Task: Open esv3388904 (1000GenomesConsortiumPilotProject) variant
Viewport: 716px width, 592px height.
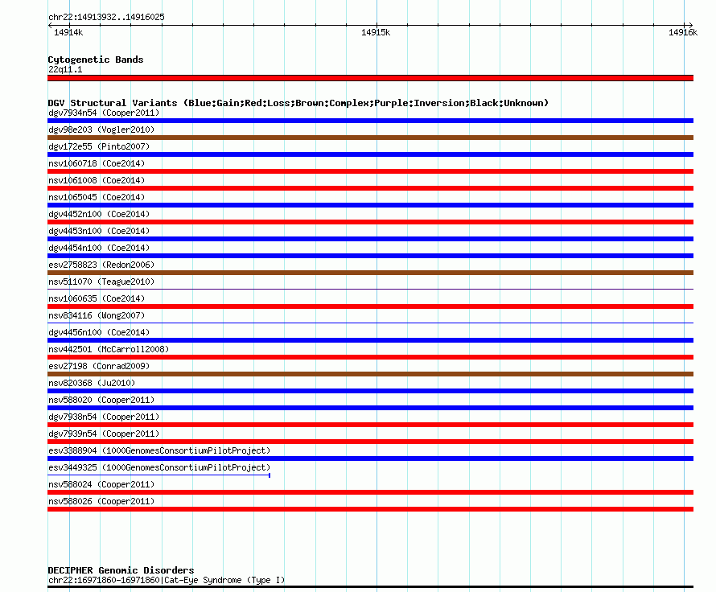Action: coord(159,450)
